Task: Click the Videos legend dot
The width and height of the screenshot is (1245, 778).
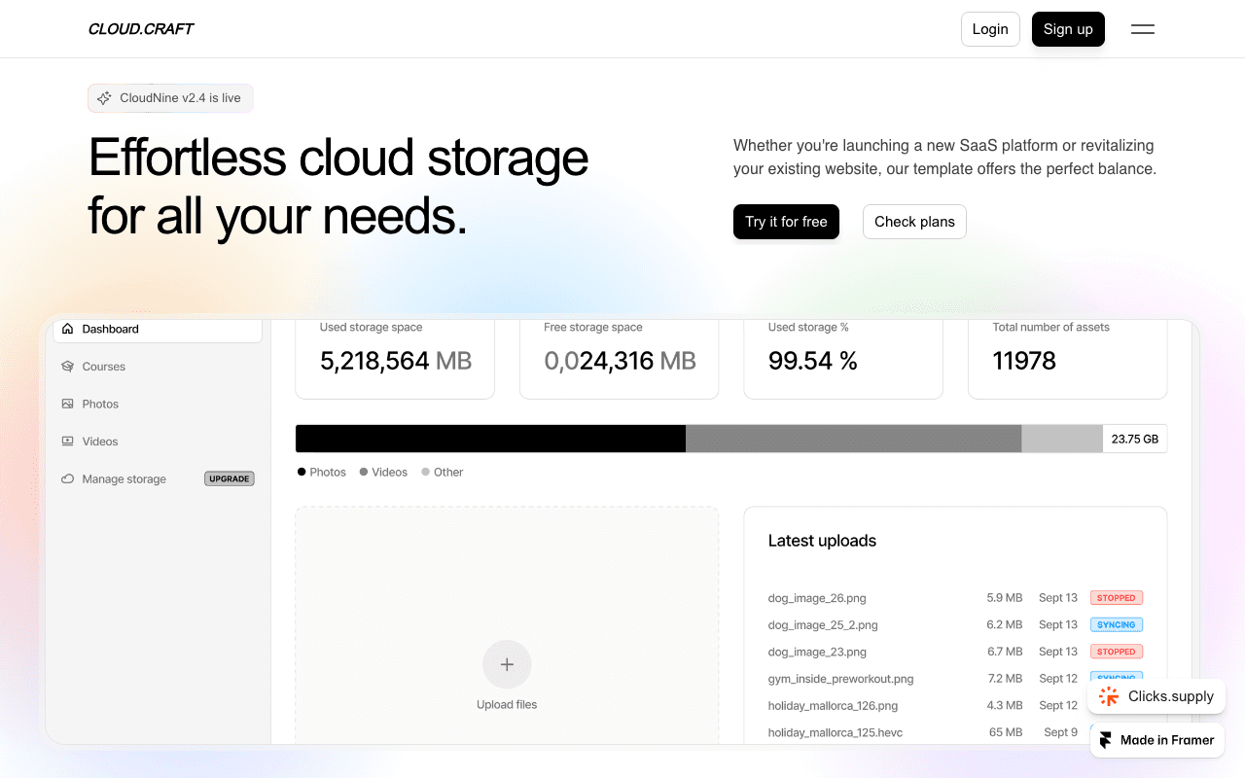Action: click(364, 472)
